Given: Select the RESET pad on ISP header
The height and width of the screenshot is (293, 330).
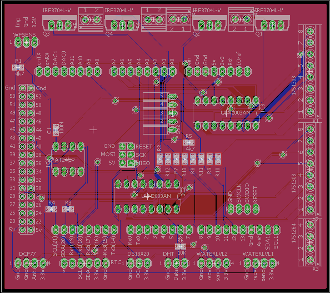Looking at the screenshot, I should (131, 146).
